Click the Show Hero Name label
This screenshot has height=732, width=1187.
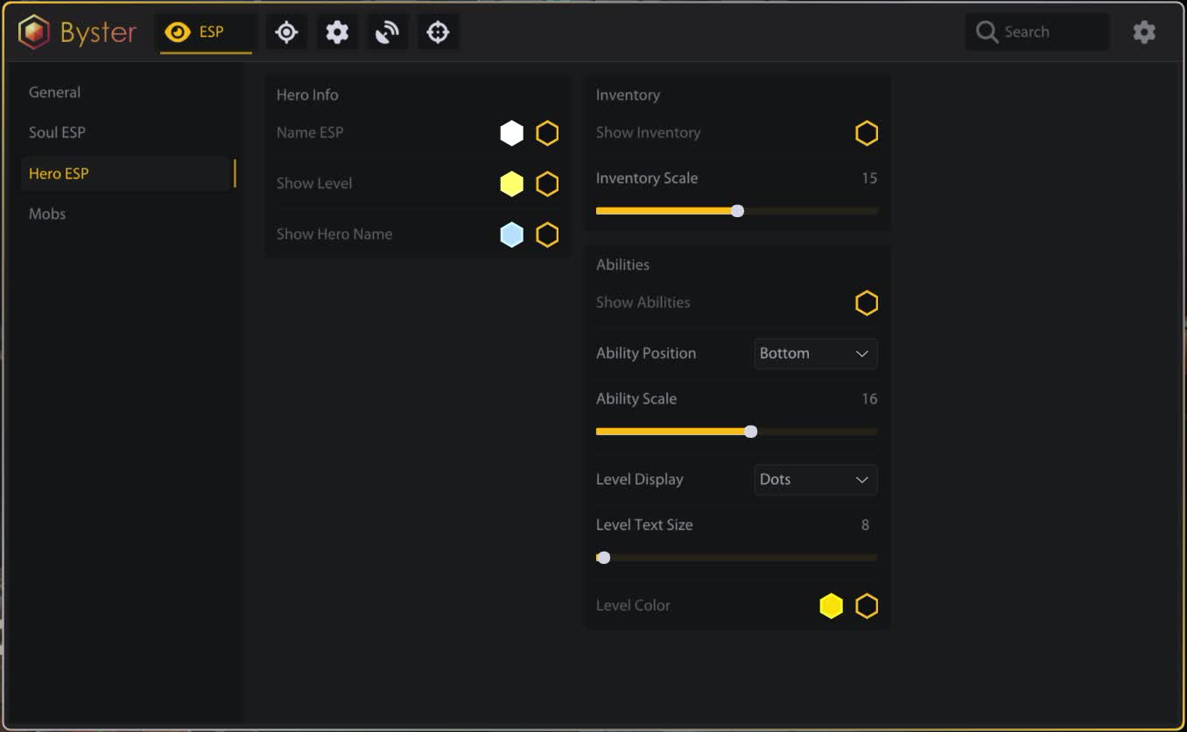click(334, 235)
